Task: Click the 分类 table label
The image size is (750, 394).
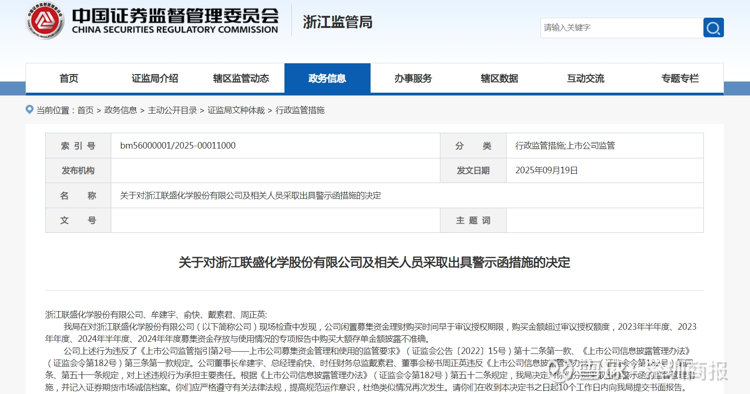Action: click(x=473, y=146)
